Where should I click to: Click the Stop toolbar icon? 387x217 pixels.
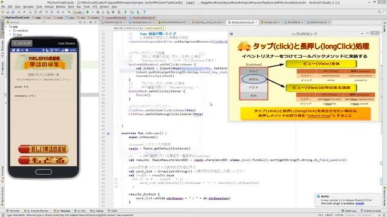point(113,12)
